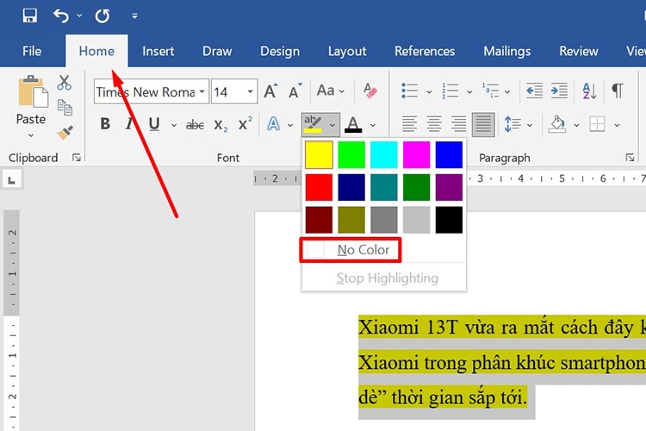Pick the bright green highlight color
Image resolution: width=646 pixels, height=431 pixels.
click(351, 154)
